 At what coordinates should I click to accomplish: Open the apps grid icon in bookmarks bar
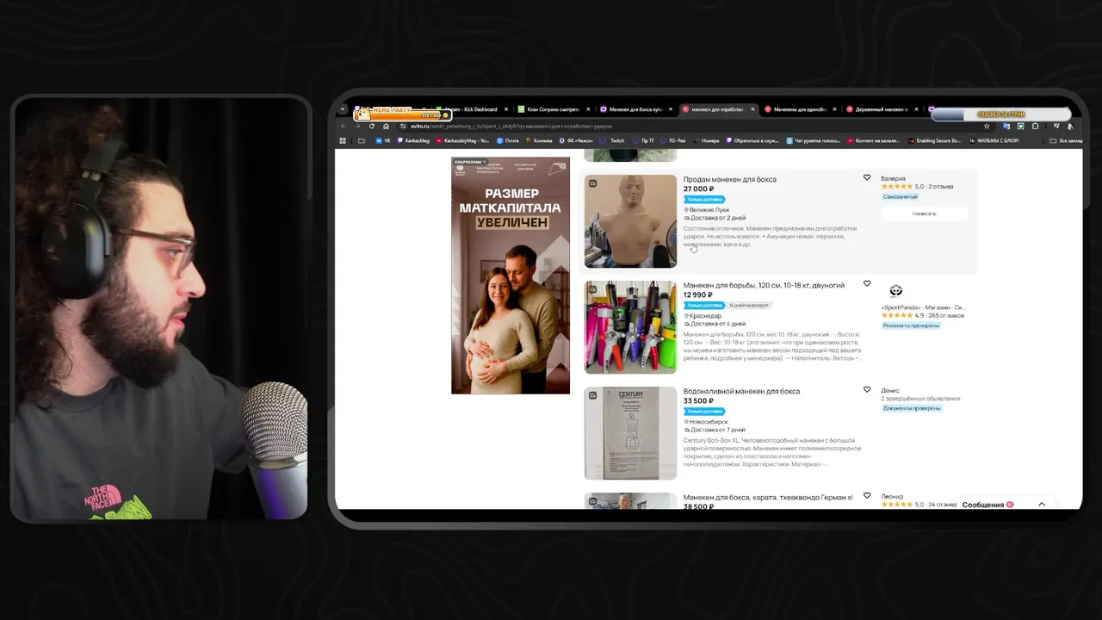coord(343,140)
